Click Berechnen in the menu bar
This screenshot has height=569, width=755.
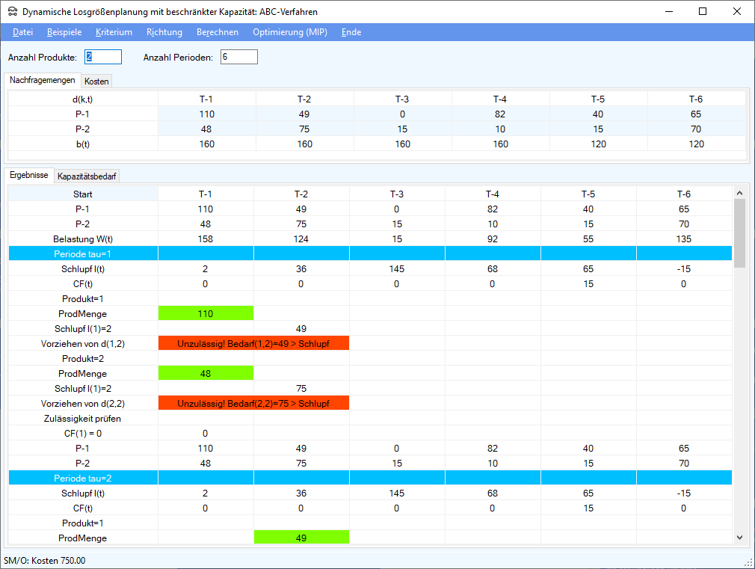pyautogui.click(x=218, y=32)
